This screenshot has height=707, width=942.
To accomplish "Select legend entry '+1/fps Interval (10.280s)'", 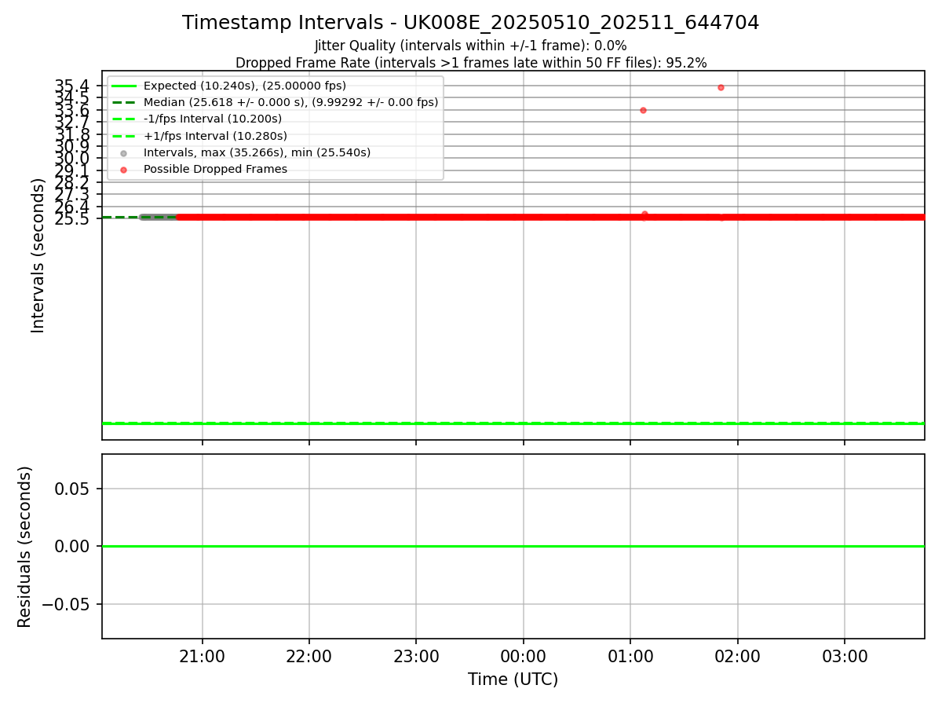I will (x=215, y=136).
